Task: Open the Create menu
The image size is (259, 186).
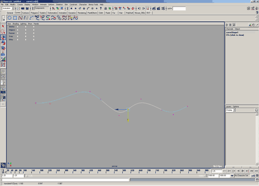Action: tap(20, 4)
